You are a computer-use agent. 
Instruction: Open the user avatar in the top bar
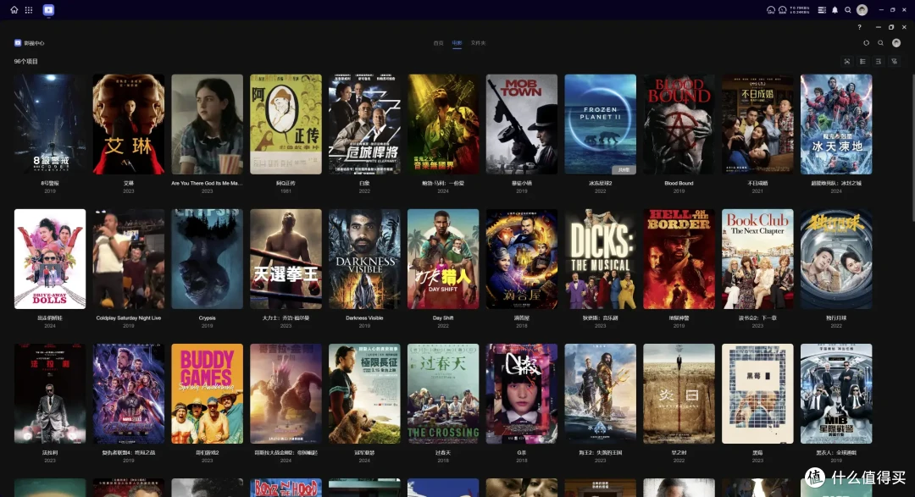tap(862, 10)
